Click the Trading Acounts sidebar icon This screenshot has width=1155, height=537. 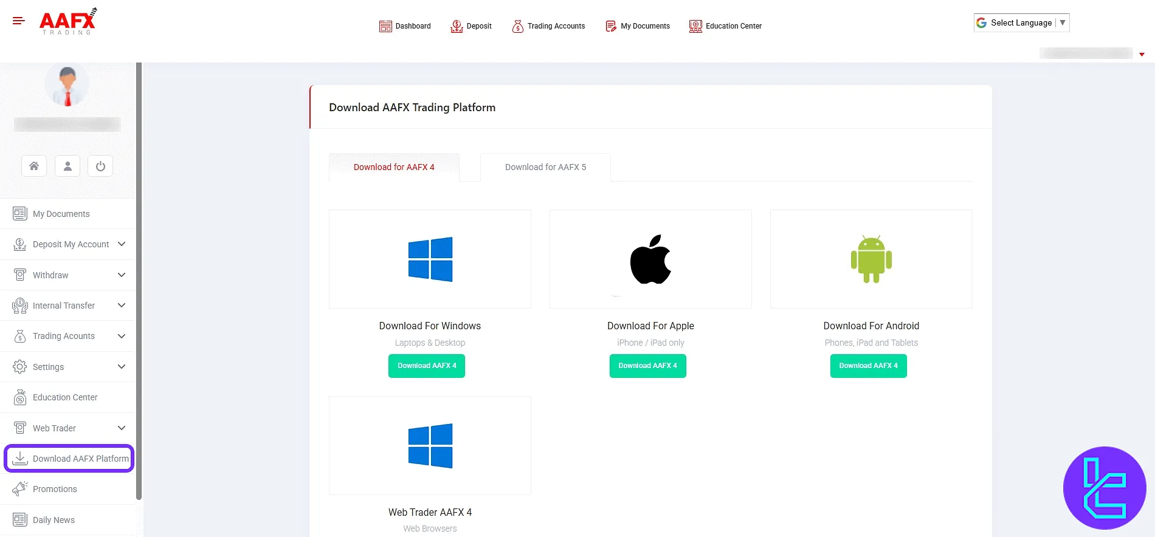click(20, 336)
